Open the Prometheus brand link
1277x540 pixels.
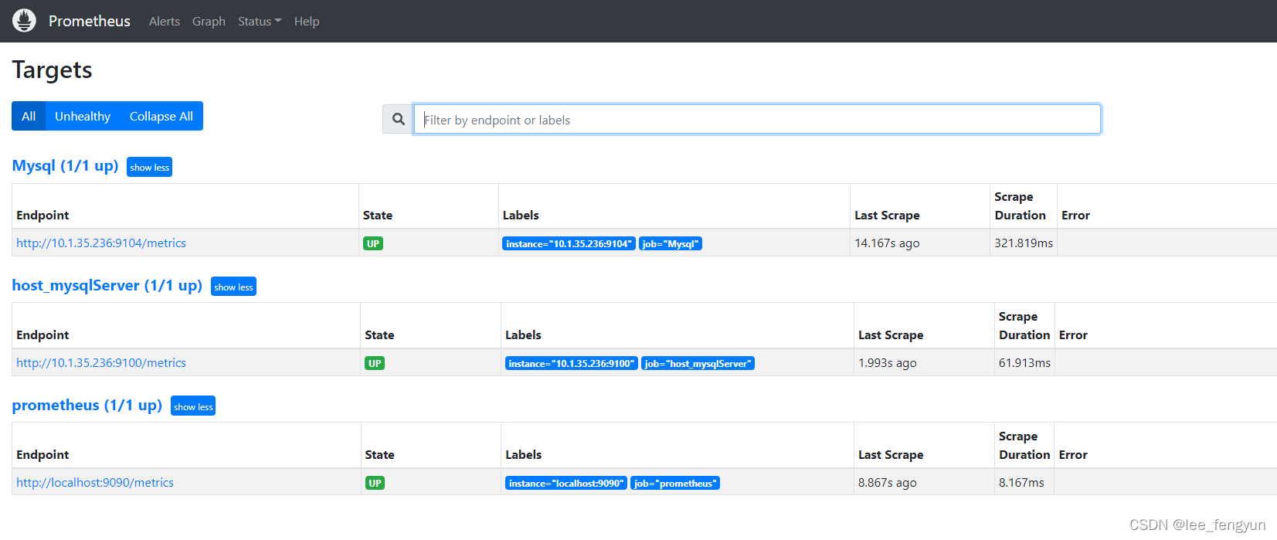coord(90,21)
